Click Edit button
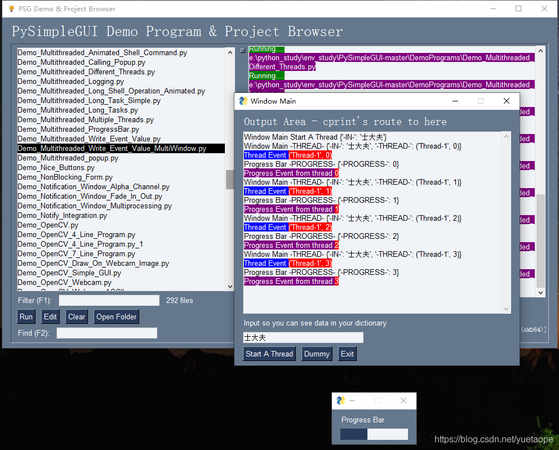The width and height of the screenshot is (559, 450). [50, 317]
